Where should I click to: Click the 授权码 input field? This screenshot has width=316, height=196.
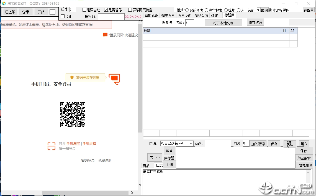[111, 17]
